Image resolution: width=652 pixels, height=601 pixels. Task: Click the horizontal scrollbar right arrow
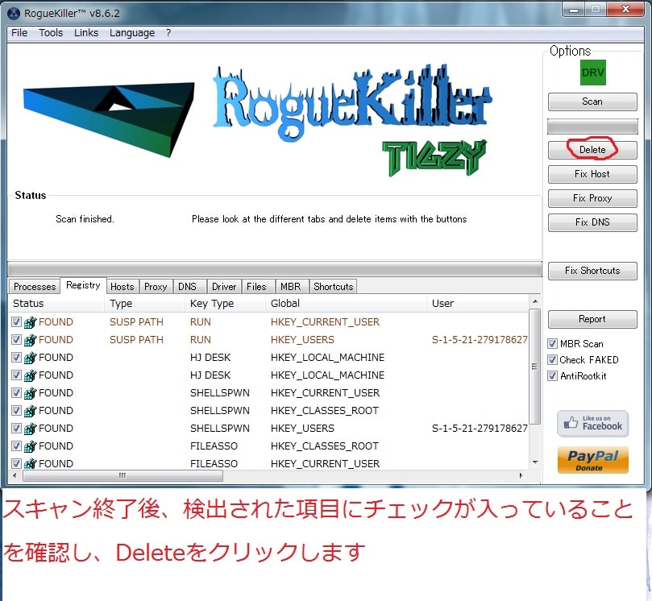click(521, 475)
